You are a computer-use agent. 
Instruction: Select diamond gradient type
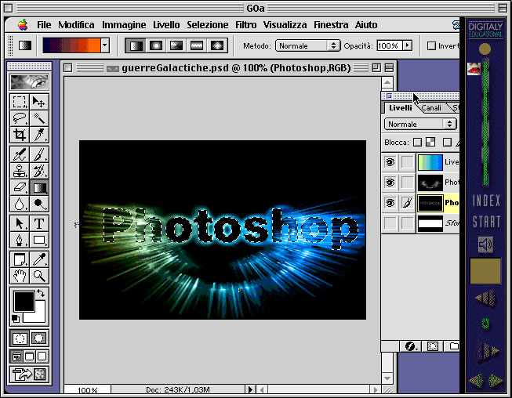[x=217, y=45]
